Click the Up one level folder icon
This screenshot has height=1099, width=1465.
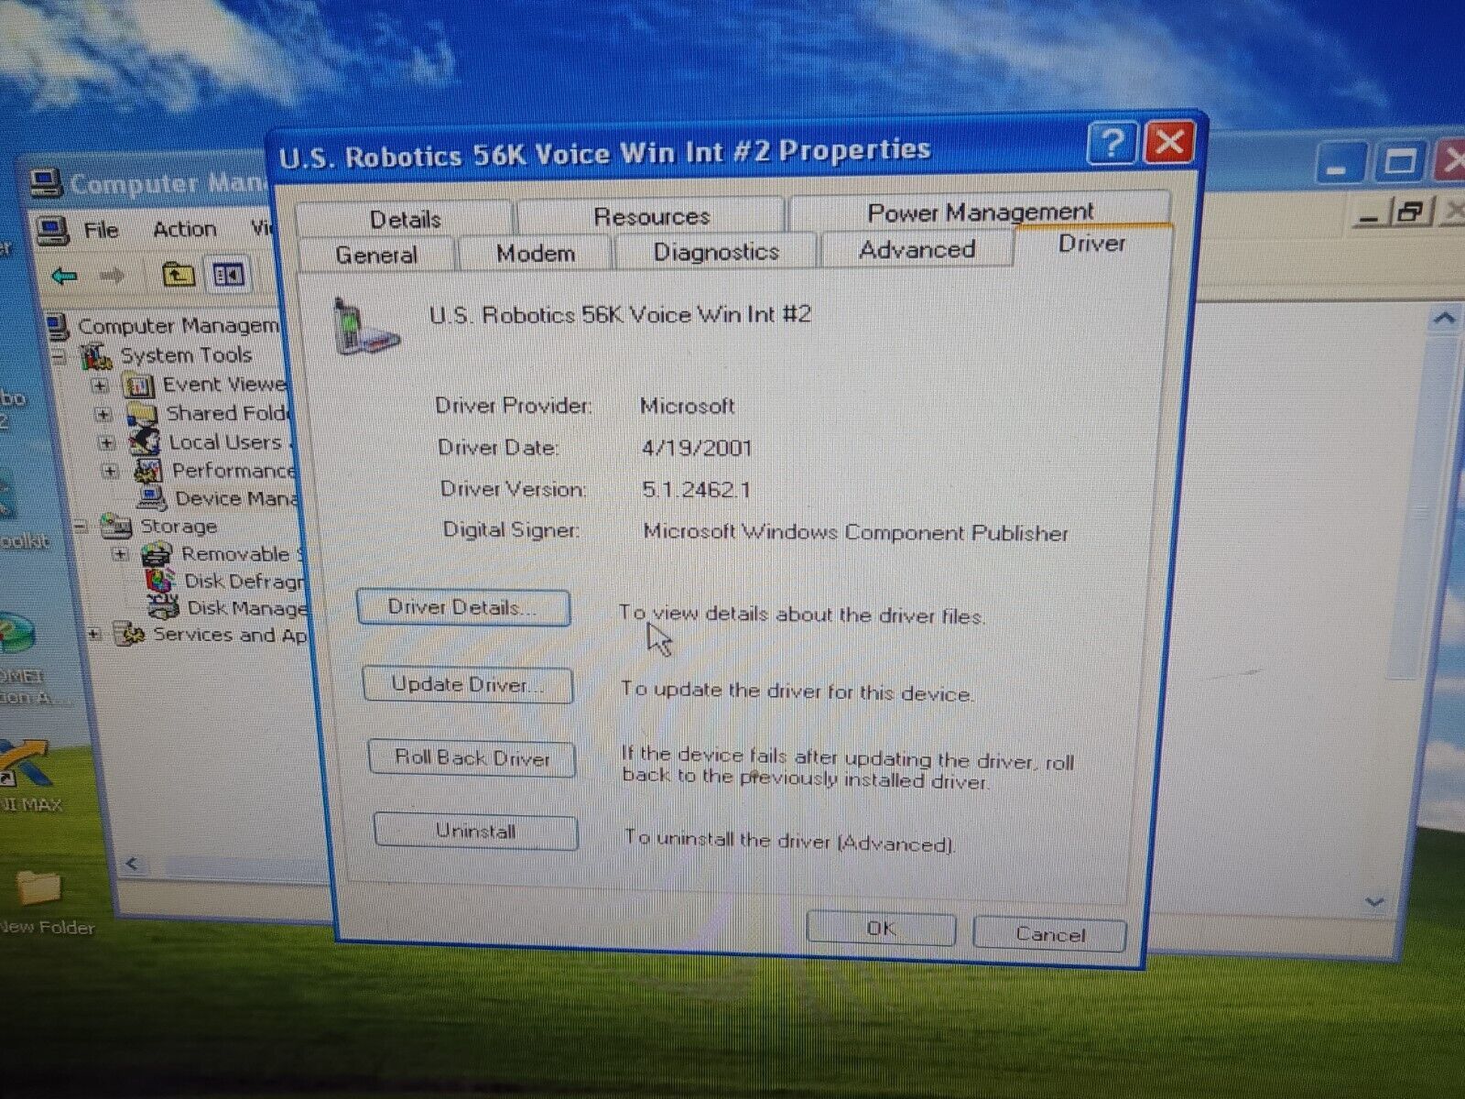point(178,274)
